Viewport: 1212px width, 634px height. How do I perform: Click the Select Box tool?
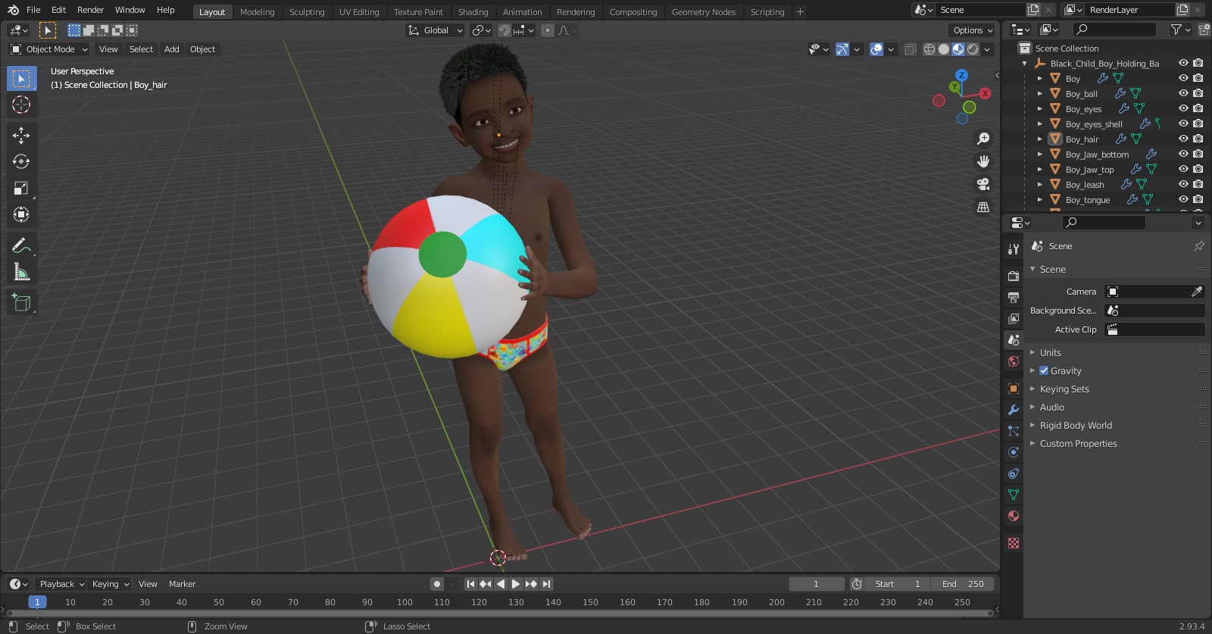tap(21, 79)
